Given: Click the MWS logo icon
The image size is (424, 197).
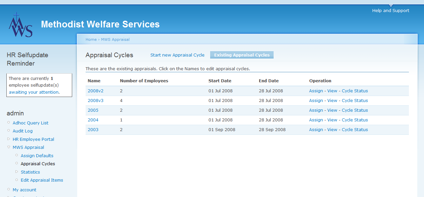Looking at the screenshot, I should [x=20, y=25].
